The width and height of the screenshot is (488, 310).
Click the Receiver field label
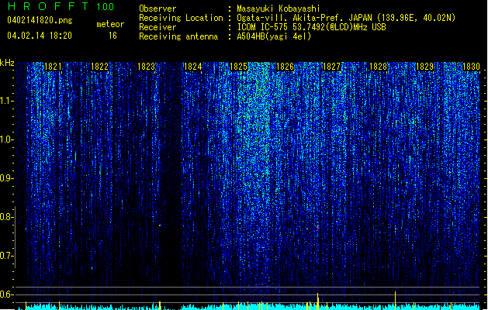click(157, 27)
